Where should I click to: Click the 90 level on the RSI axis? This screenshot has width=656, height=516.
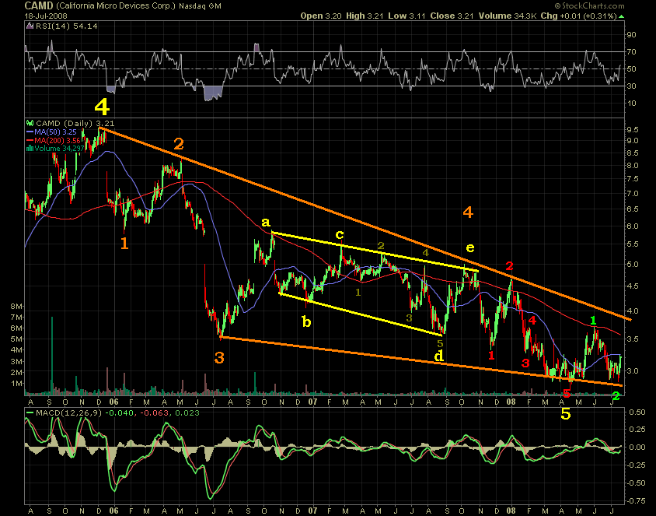coord(631,35)
